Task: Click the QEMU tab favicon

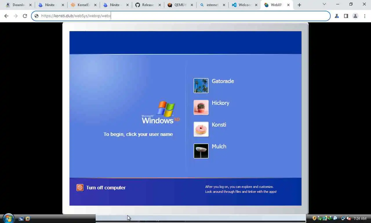Action: click(170, 5)
